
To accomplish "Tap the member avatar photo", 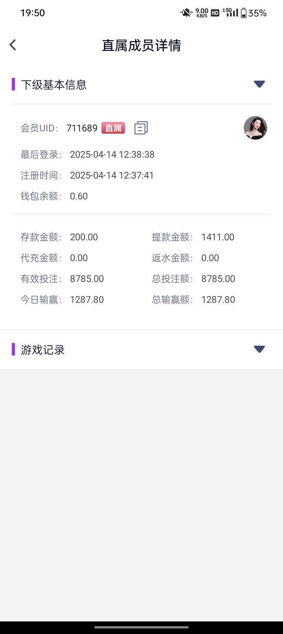I will [255, 128].
